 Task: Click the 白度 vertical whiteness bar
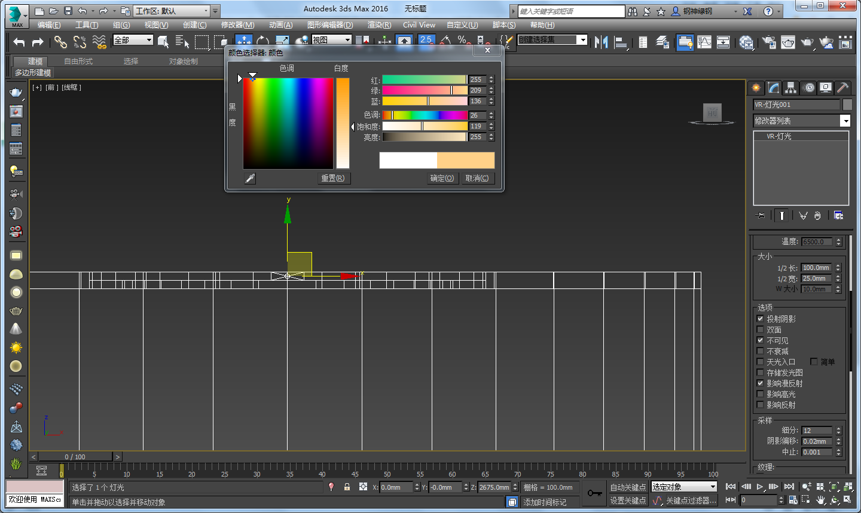point(343,123)
